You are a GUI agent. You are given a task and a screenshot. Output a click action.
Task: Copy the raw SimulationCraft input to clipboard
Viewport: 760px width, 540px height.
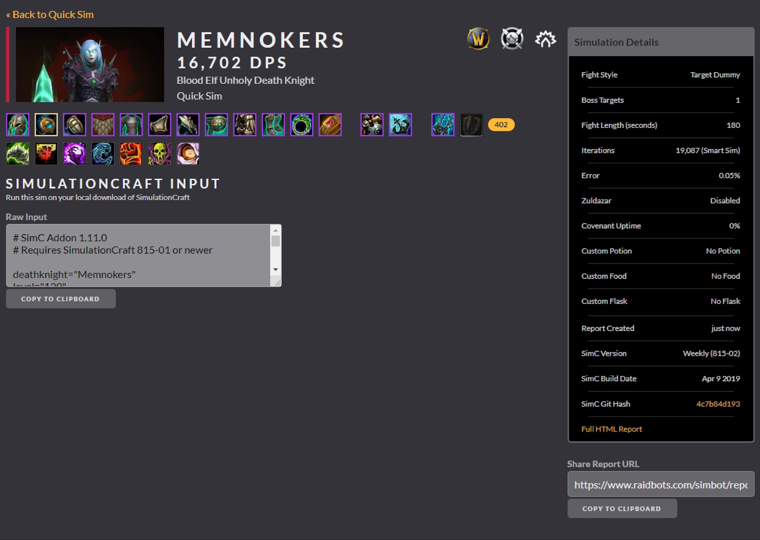point(60,298)
